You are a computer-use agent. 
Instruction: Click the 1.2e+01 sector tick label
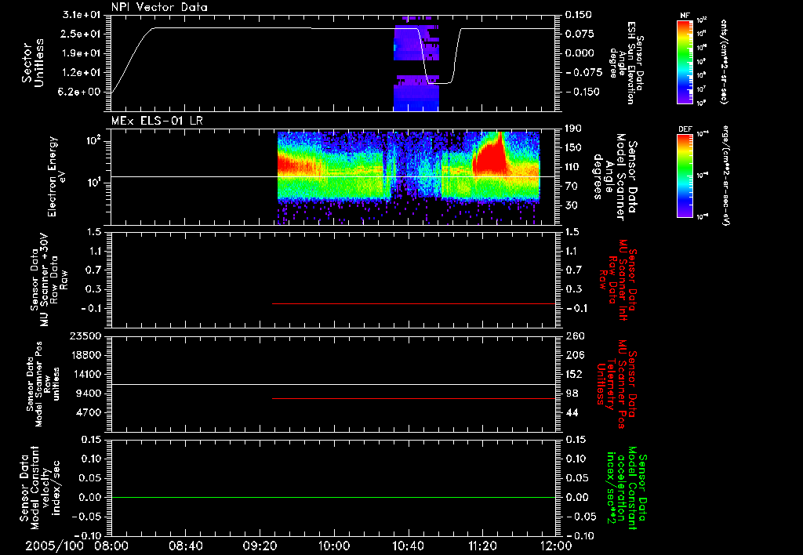coord(82,73)
